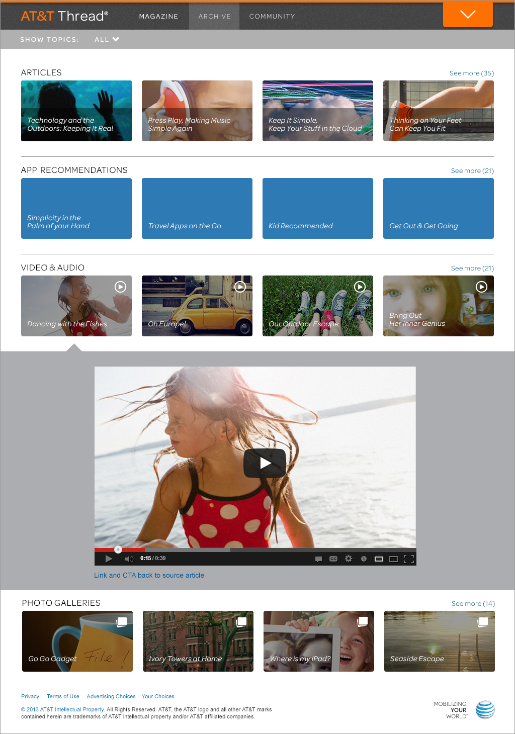Click the AT&T Thread logo

pyautogui.click(x=64, y=16)
